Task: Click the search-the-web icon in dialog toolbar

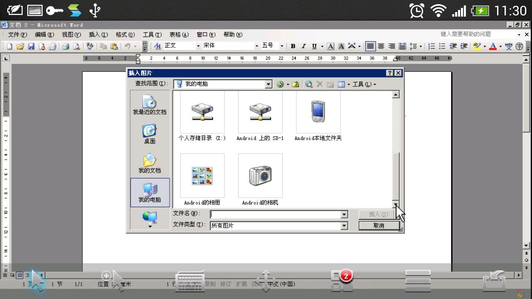Action: click(x=309, y=84)
